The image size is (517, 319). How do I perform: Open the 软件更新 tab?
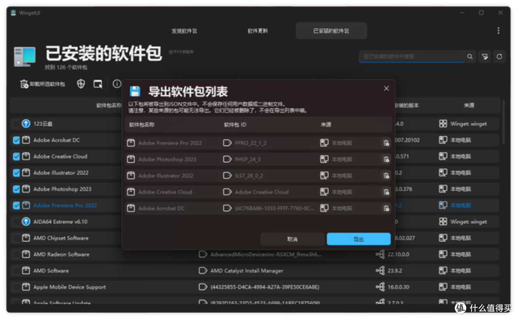[x=258, y=31]
